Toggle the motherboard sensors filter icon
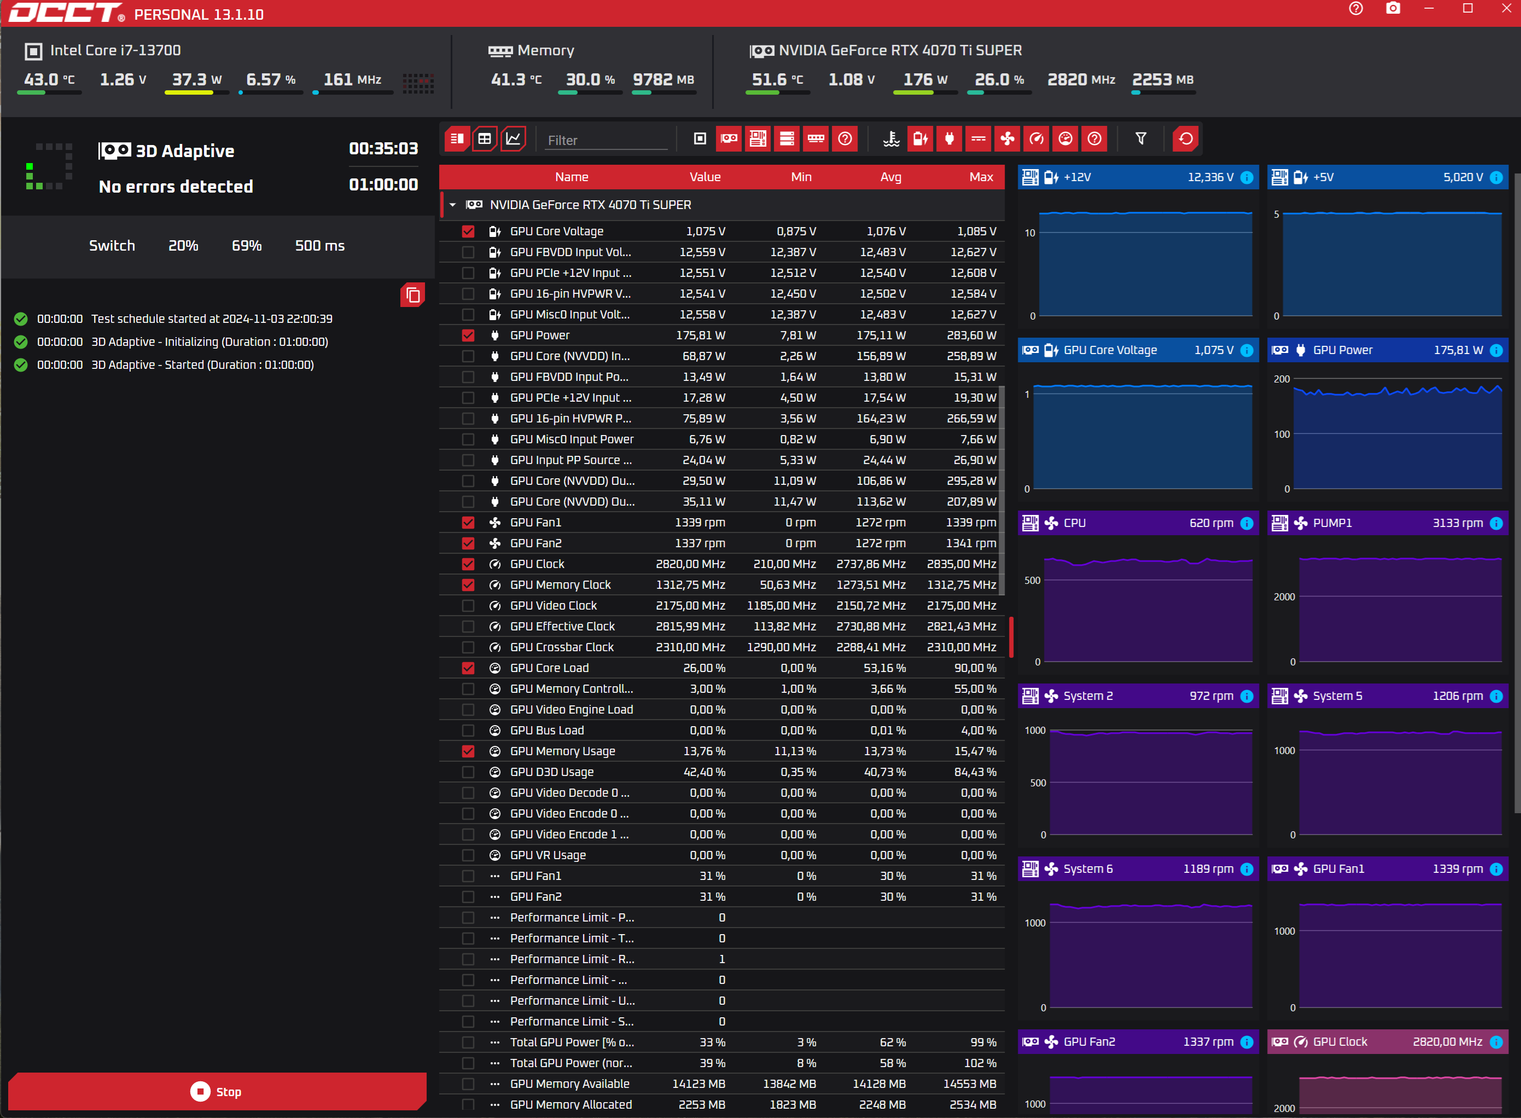The width and height of the screenshot is (1521, 1118). (x=757, y=140)
